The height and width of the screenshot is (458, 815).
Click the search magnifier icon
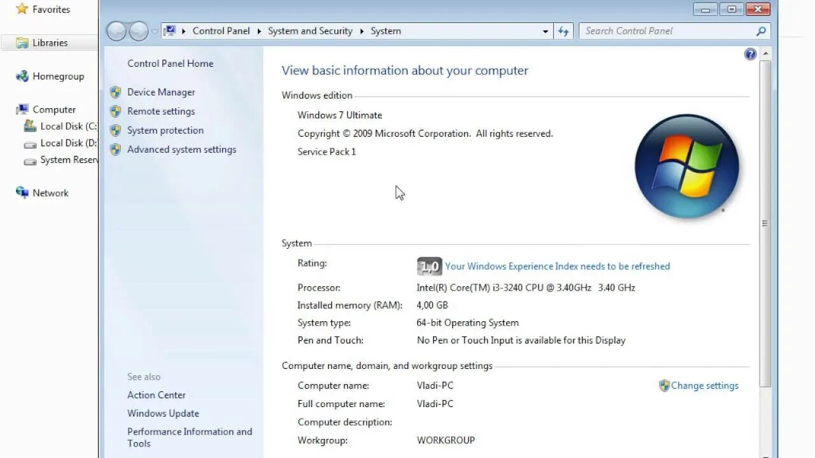tap(761, 31)
